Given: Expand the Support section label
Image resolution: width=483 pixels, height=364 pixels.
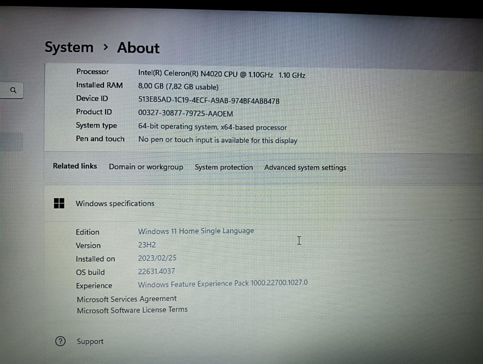Looking at the screenshot, I should click(x=90, y=341).
